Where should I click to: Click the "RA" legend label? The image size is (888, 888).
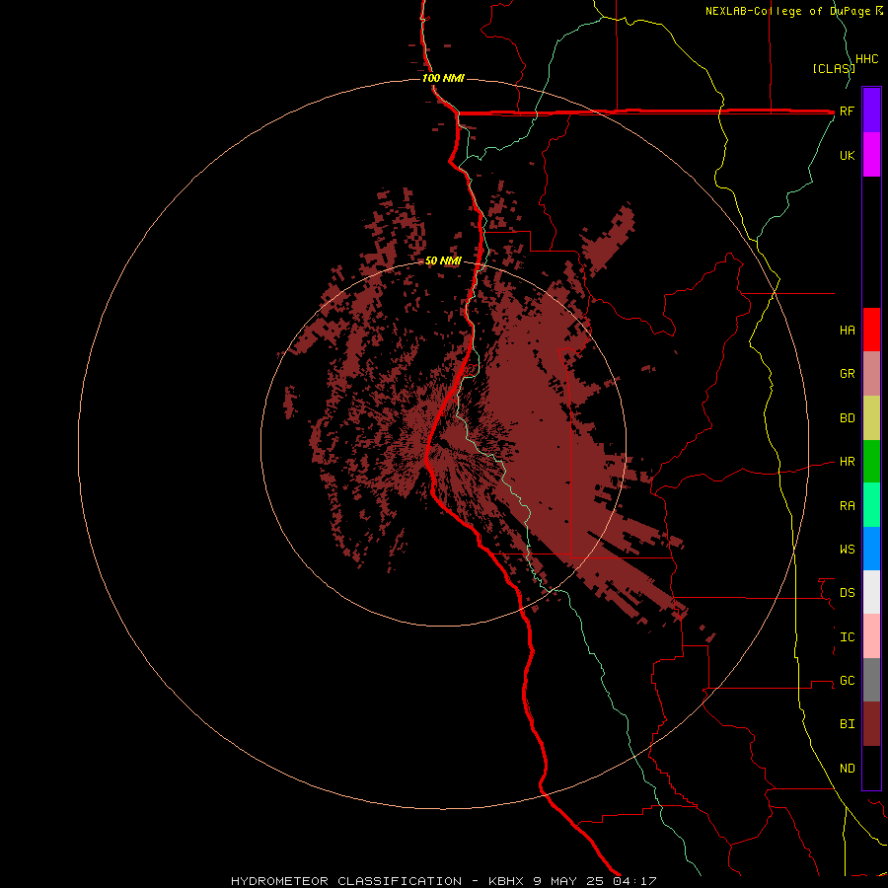coord(848,506)
